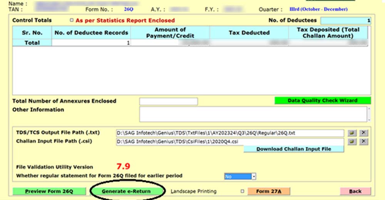
Task: Click the Challan input file path field
Action: point(229,142)
